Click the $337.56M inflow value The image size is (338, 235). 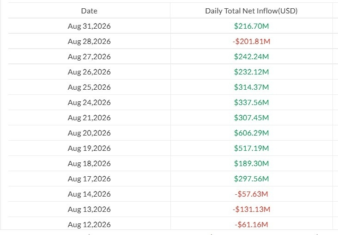(251, 102)
